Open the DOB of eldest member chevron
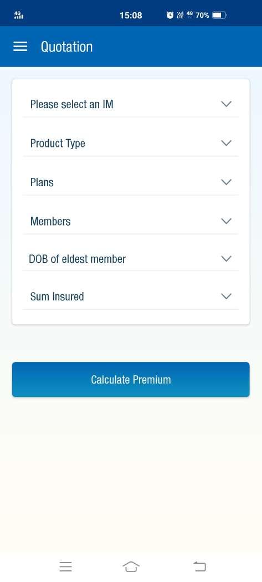The image size is (262, 582). point(227,258)
